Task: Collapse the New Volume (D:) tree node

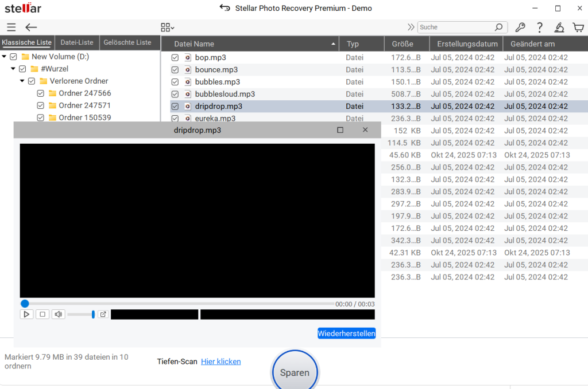Action: (5, 57)
